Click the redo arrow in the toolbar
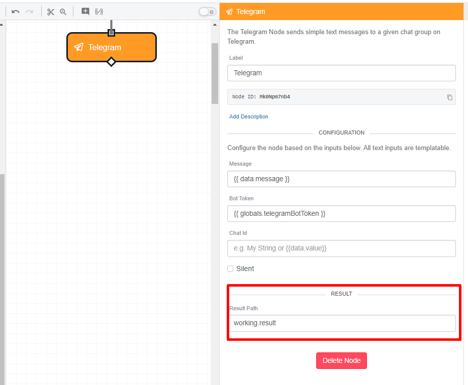This screenshot has width=468, height=385. point(29,12)
